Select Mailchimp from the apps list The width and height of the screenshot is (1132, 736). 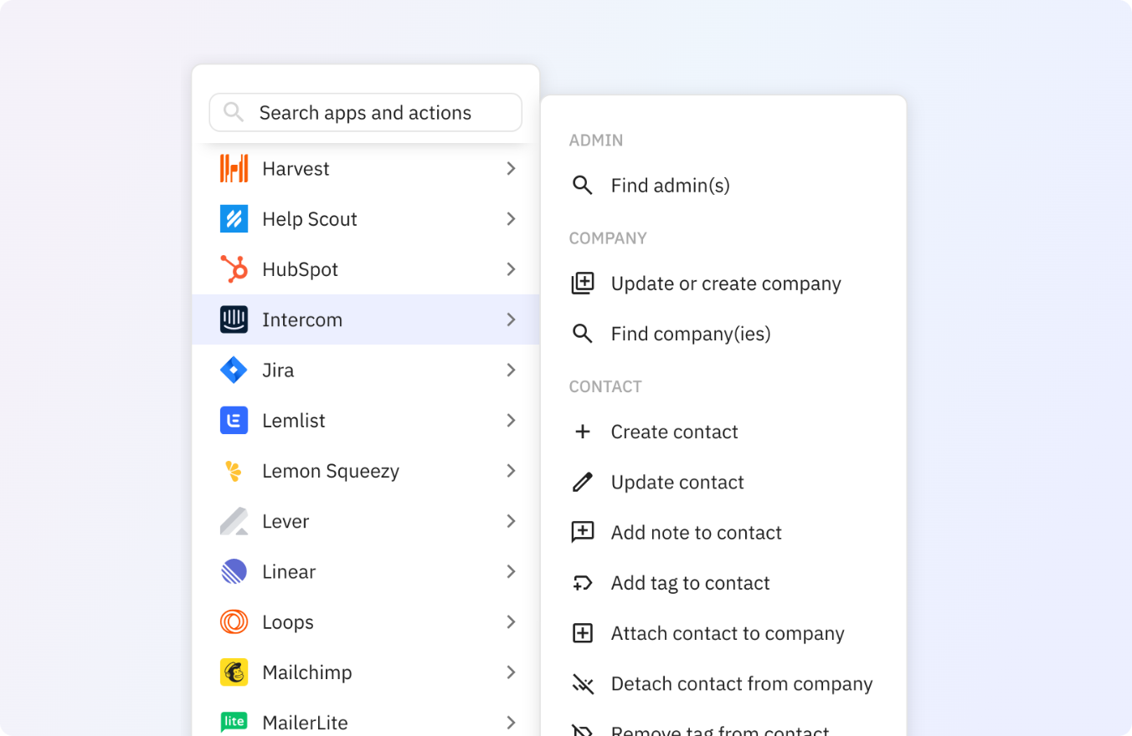tap(366, 672)
